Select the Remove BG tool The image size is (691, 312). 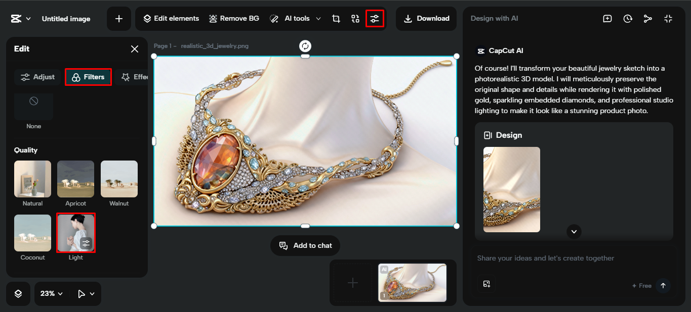pyautogui.click(x=234, y=19)
